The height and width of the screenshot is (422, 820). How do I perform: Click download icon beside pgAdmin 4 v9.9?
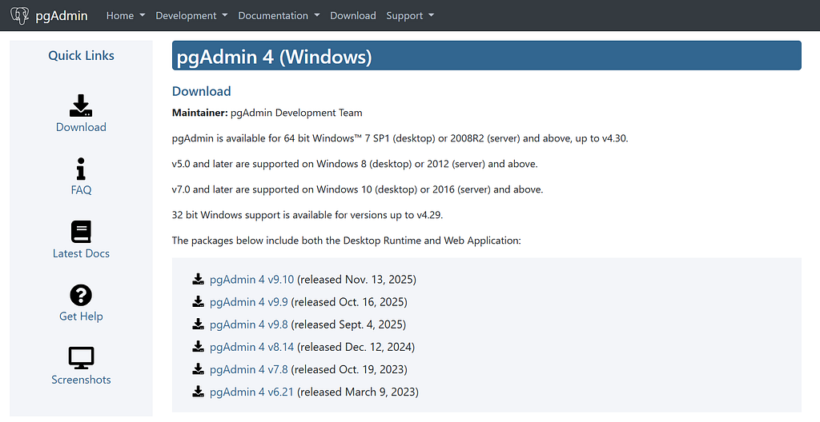(199, 301)
